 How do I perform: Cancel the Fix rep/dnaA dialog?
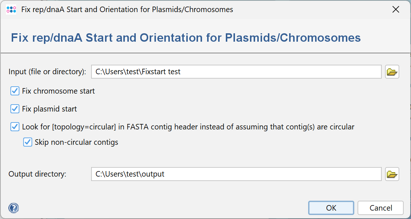pyautogui.click(x=381, y=208)
